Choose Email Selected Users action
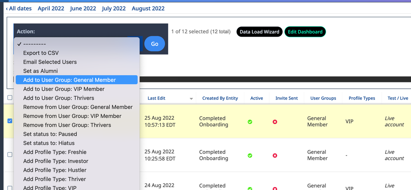The image size is (411, 190). [x=76, y=62]
